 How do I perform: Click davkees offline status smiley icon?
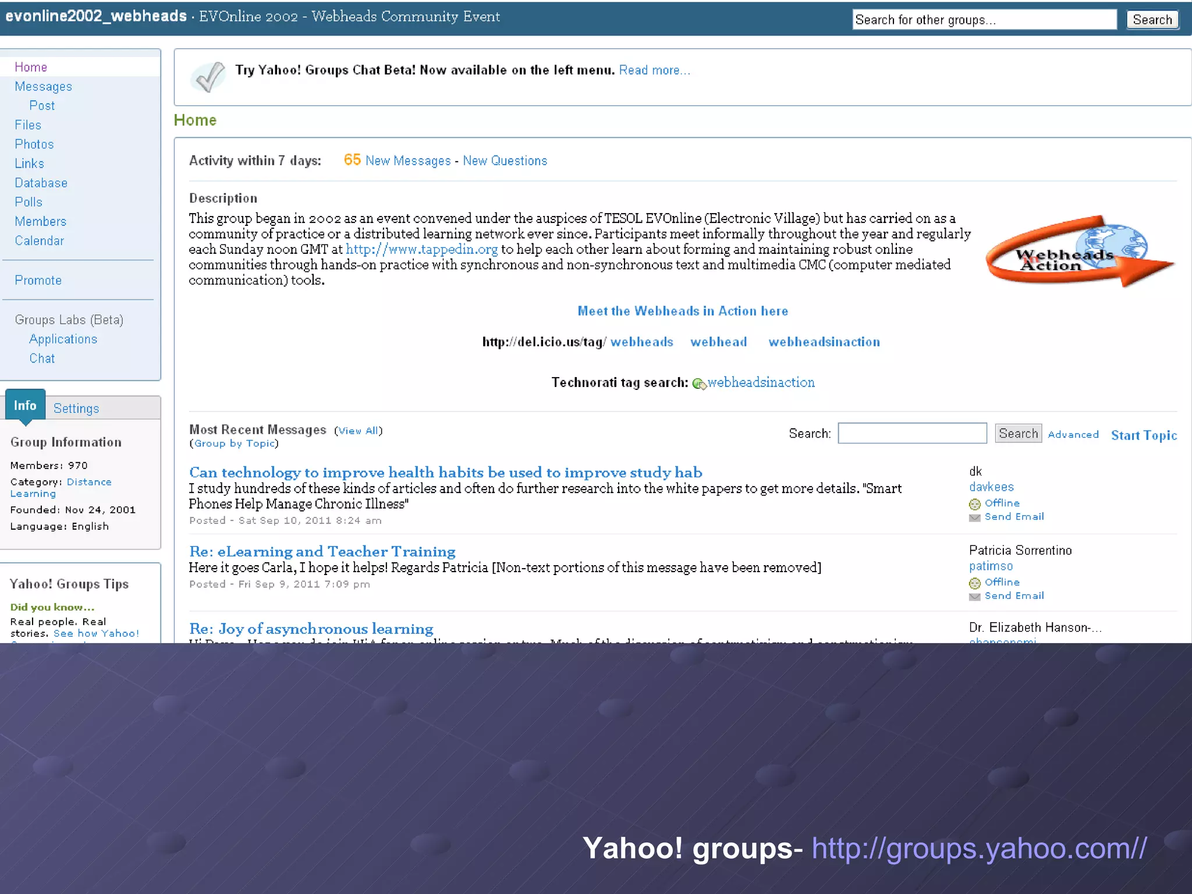click(975, 504)
